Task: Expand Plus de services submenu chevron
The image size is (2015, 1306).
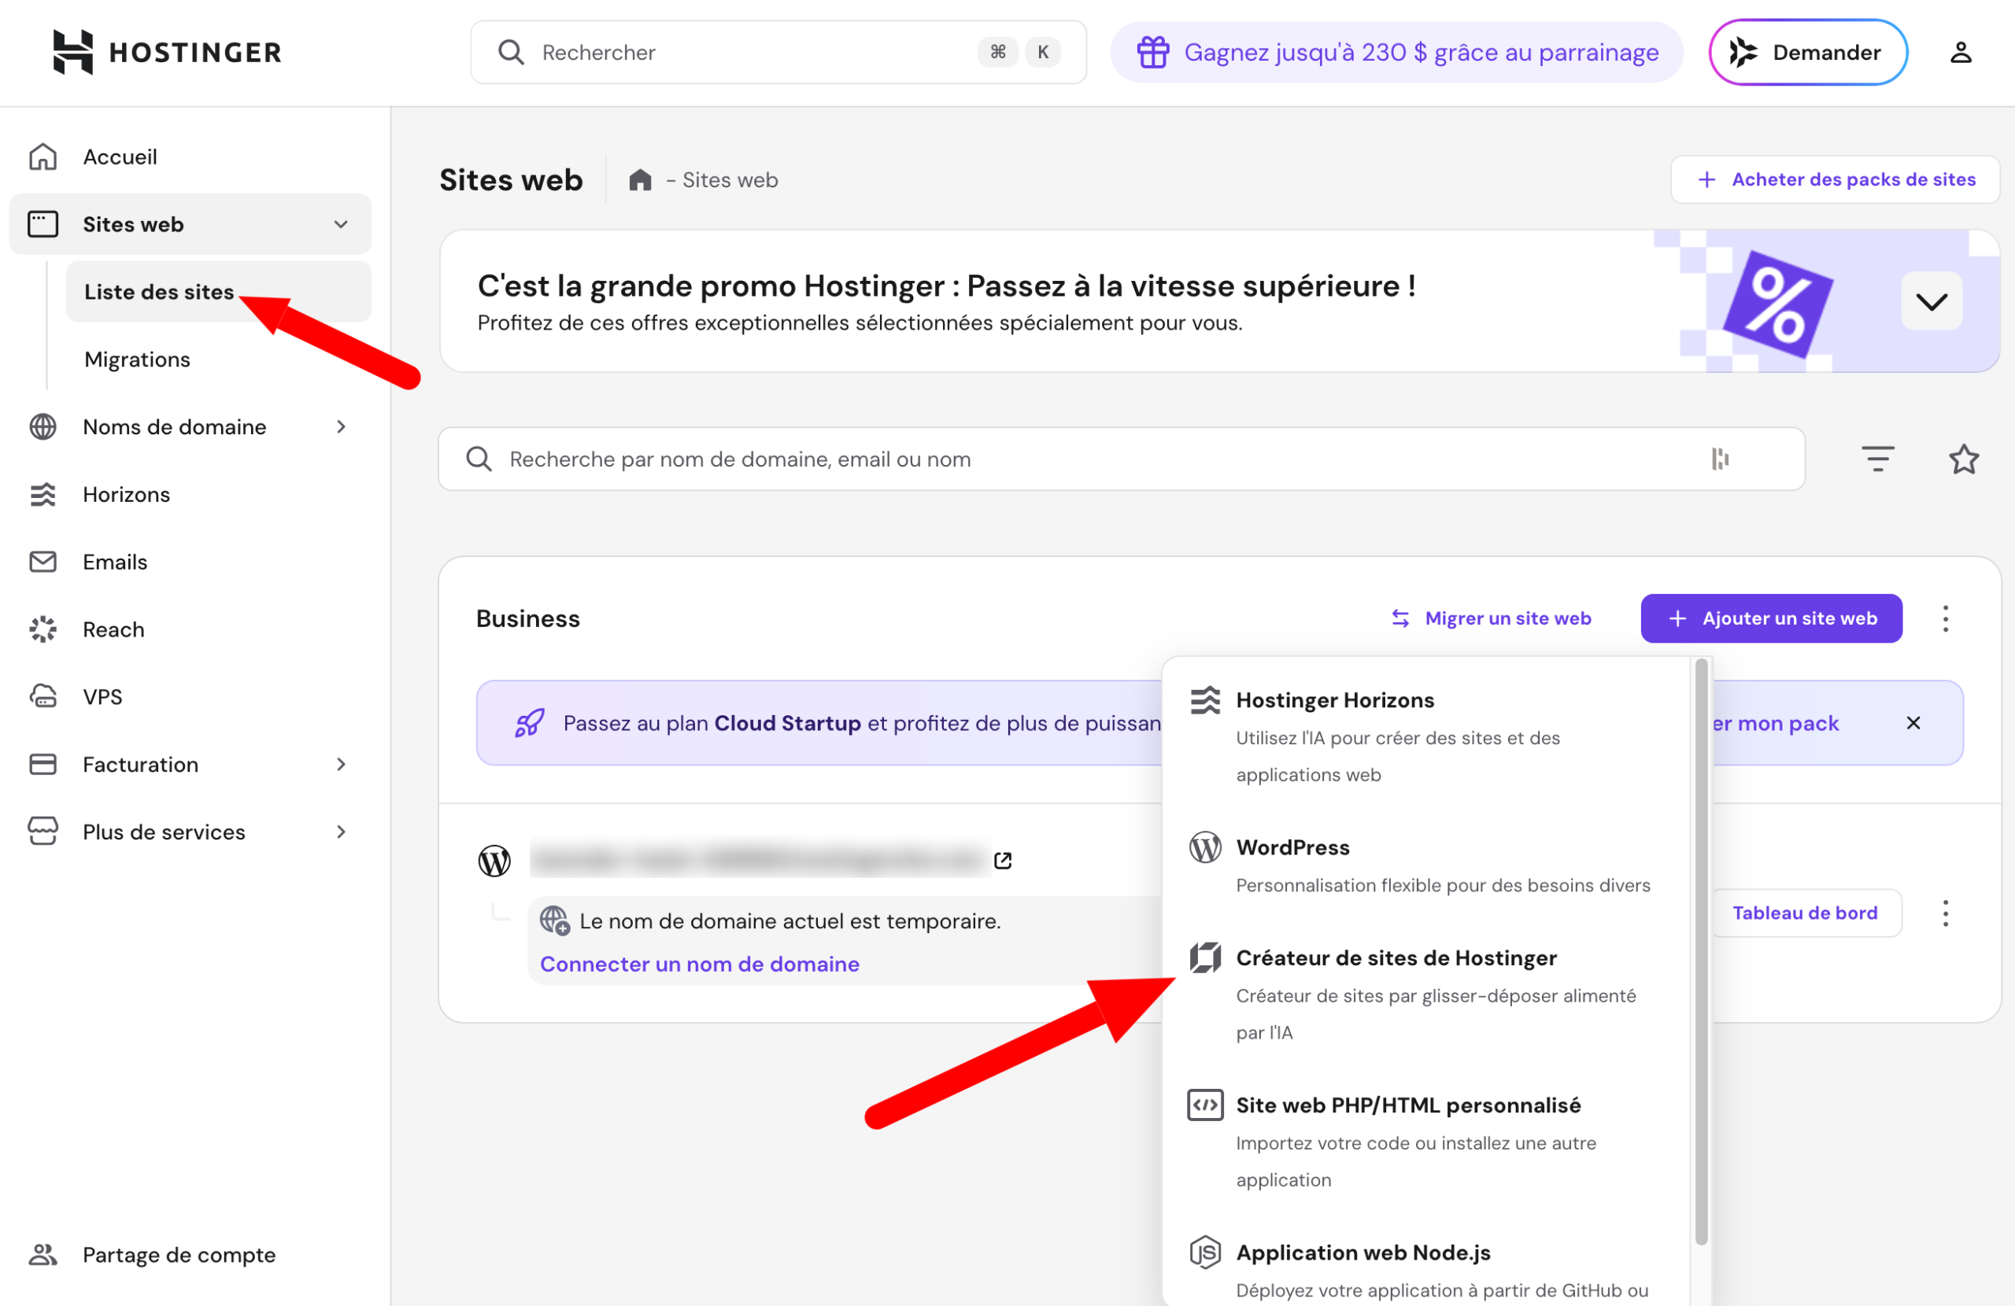Action: [x=341, y=832]
